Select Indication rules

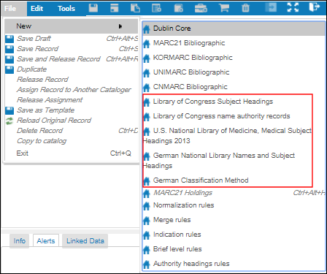234,235
